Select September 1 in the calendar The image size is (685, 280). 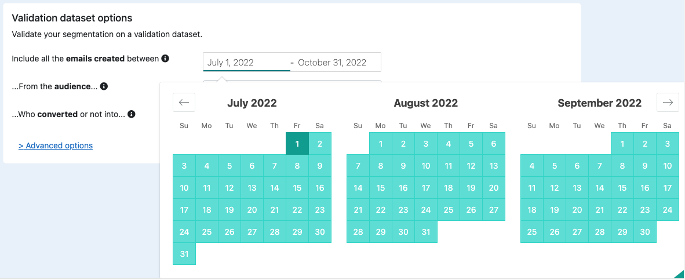point(622,144)
